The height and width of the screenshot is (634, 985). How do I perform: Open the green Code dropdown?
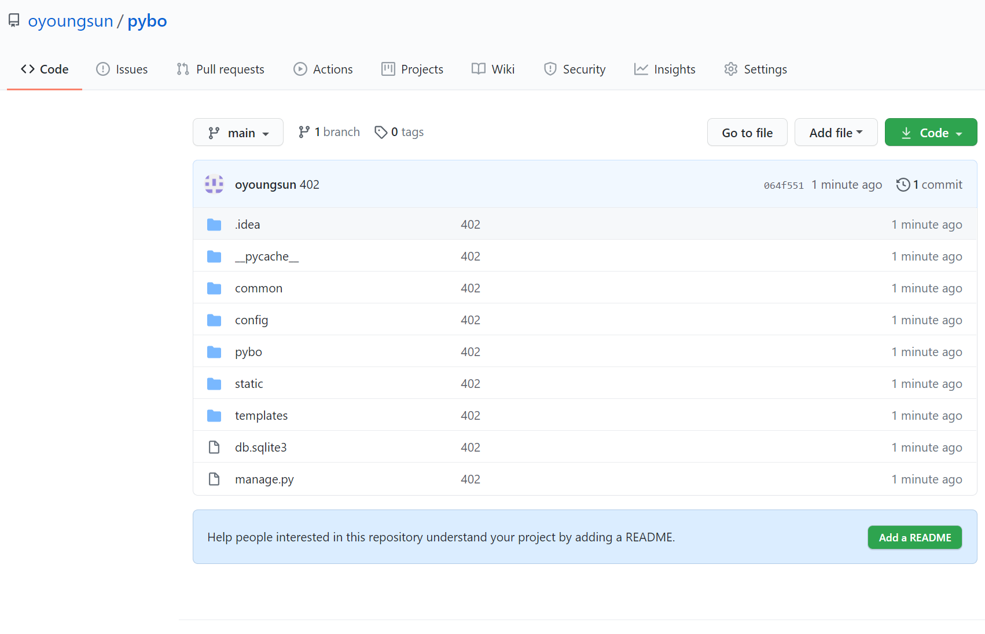coord(931,132)
